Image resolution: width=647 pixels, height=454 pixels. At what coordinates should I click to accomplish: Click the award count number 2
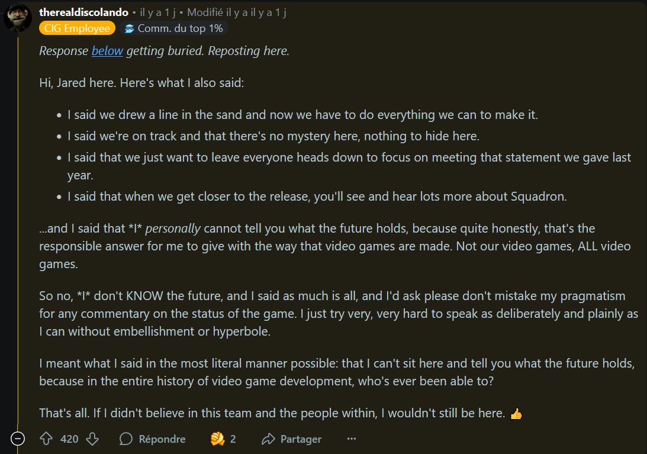tap(233, 439)
